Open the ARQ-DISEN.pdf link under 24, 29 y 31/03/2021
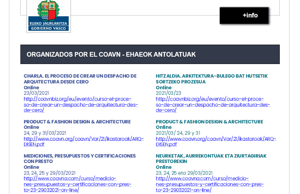 tap(84, 141)
